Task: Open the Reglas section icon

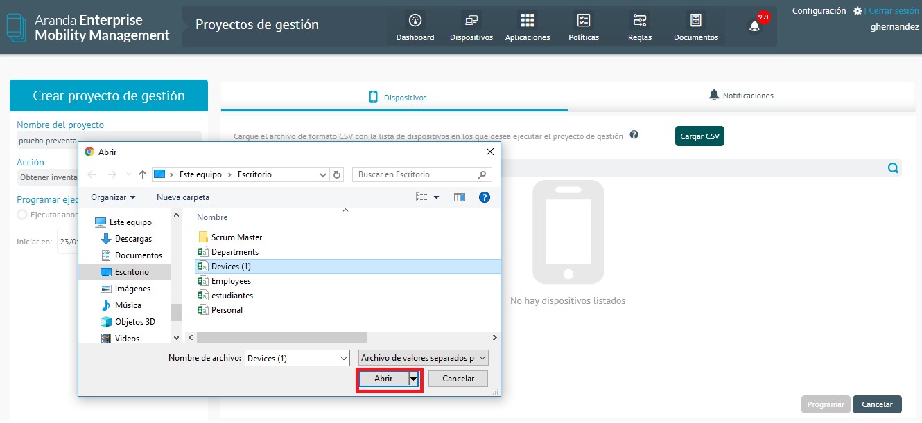Action: pos(640,20)
